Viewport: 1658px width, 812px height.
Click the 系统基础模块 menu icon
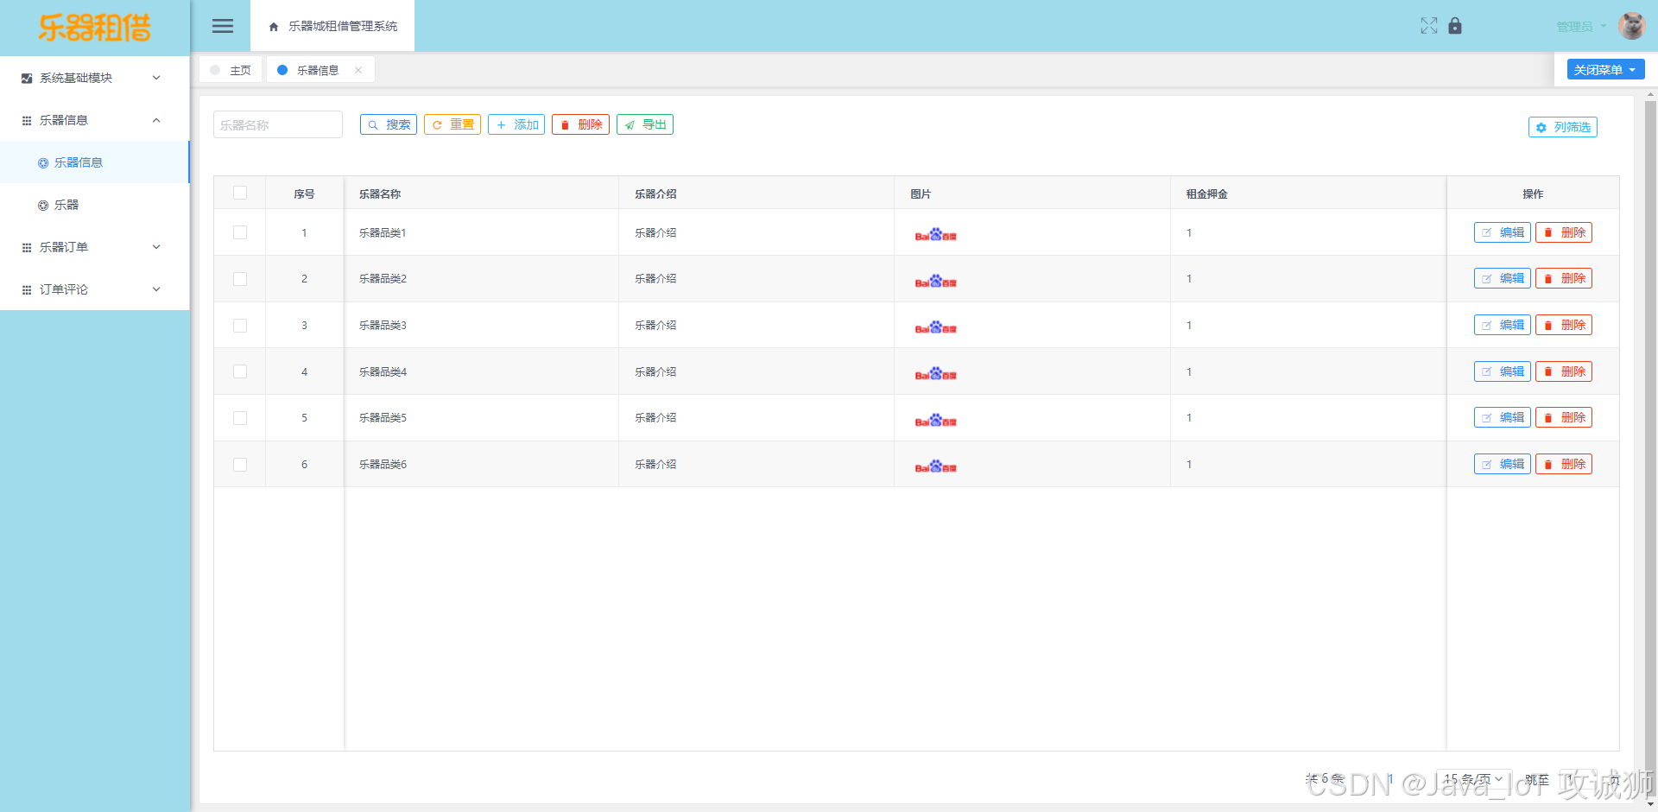(x=27, y=79)
